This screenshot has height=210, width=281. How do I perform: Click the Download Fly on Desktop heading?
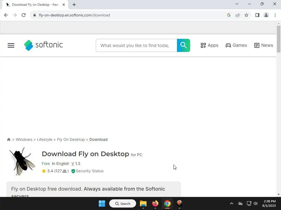(x=85, y=154)
